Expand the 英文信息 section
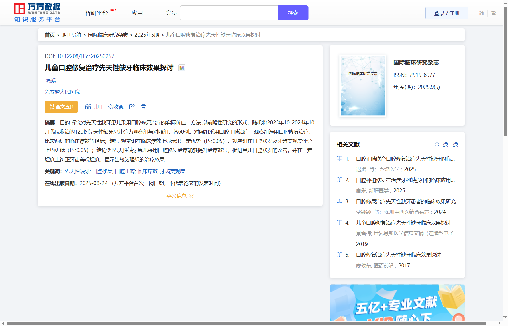This screenshot has width=508, height=326. point(180,196)
